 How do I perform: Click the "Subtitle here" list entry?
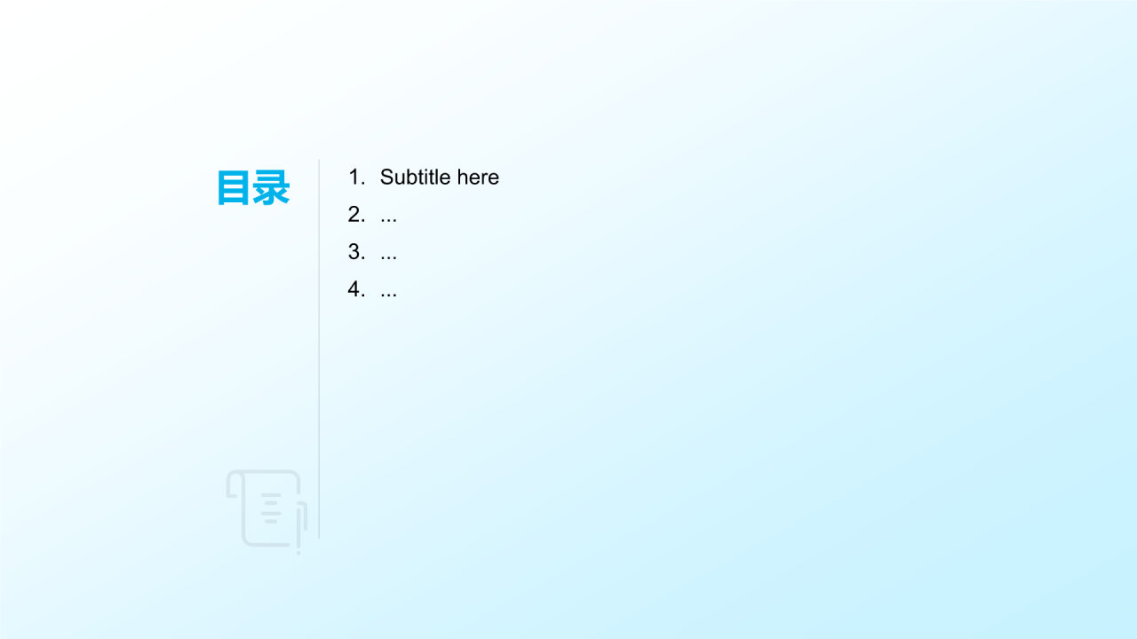439,177
